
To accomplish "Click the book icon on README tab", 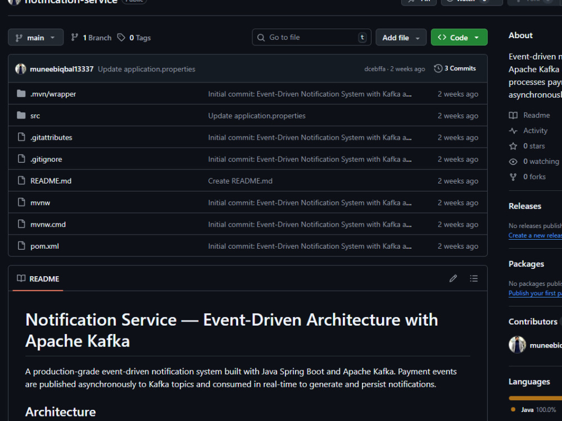I will 21,278.
